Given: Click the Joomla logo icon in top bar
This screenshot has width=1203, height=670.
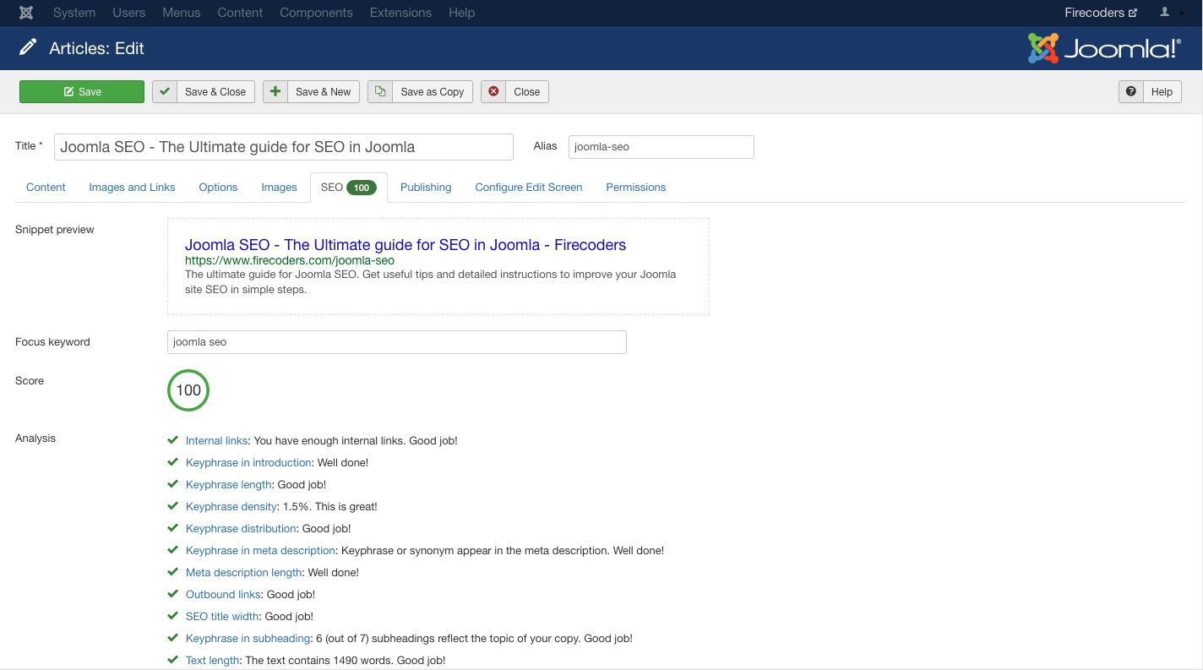Looking at the screenshot, I should 26,13.
